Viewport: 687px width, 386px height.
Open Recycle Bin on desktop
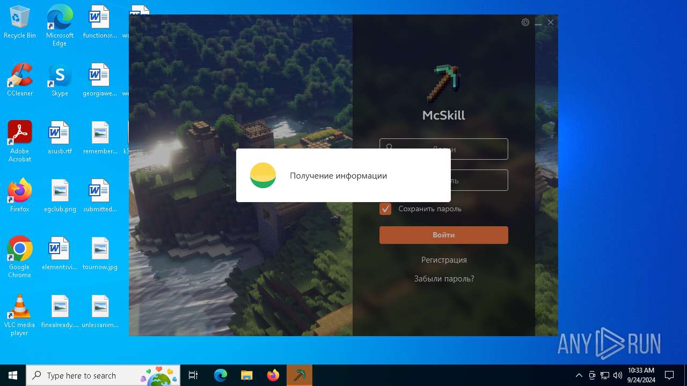click(x=20, y=23)
